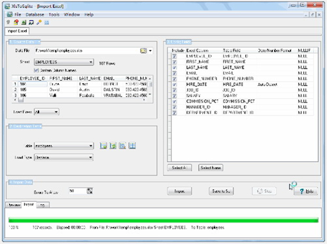Screen dimensions: 327x244
Task: Click the green import progress bar
Action: (x=163, y=220)
